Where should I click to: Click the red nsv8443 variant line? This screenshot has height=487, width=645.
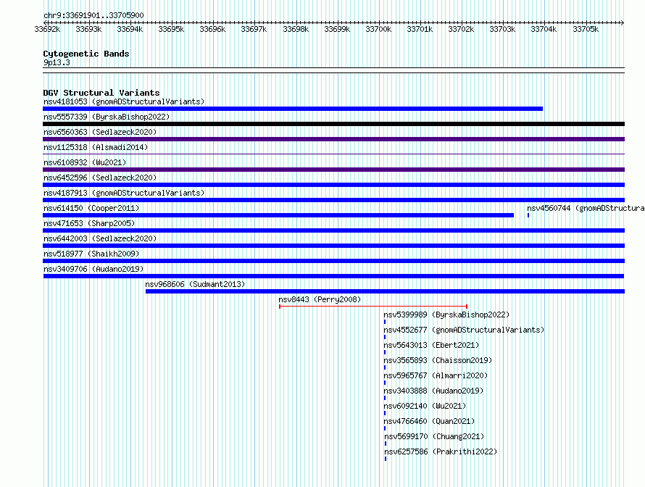click(373, 307)
